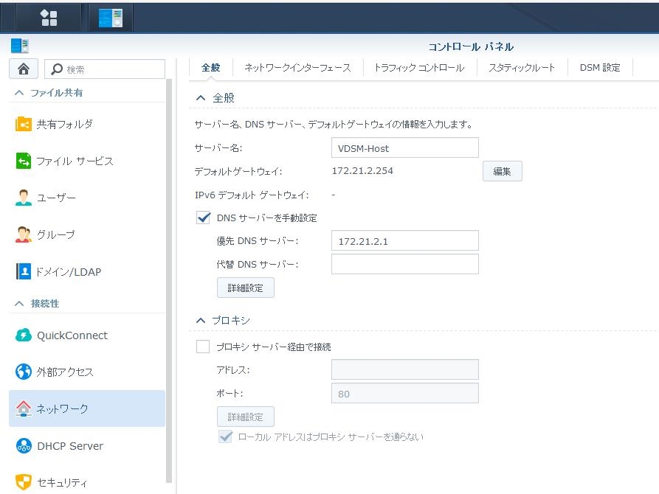Click 詳細設定 button under proxy settings
Viewport: 659px width, 494px height.
246,417
